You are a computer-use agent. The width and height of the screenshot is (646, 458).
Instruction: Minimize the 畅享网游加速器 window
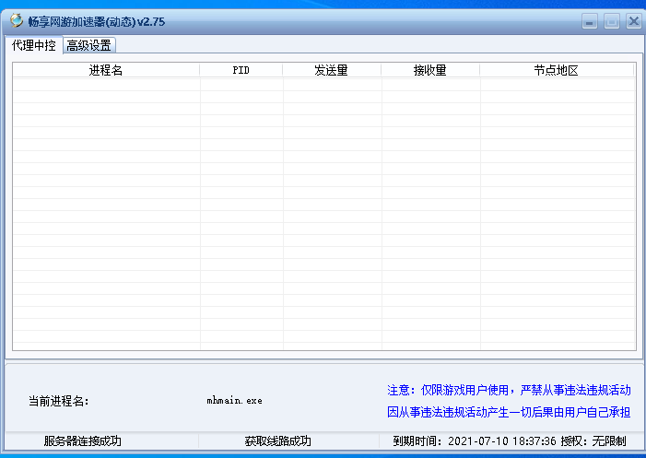click(590, 21)
